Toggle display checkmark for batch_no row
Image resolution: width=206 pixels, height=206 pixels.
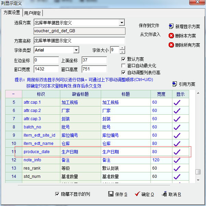pyautogui.click(x=177, y=127)
